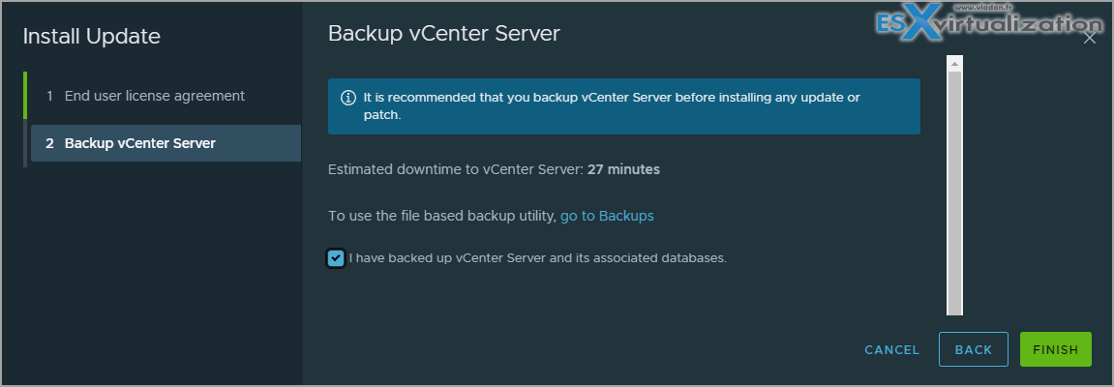This screenshot has height=387, width=1114.
Task: Click the info icon in the blue banner
Action: click(x=348, y=98)
